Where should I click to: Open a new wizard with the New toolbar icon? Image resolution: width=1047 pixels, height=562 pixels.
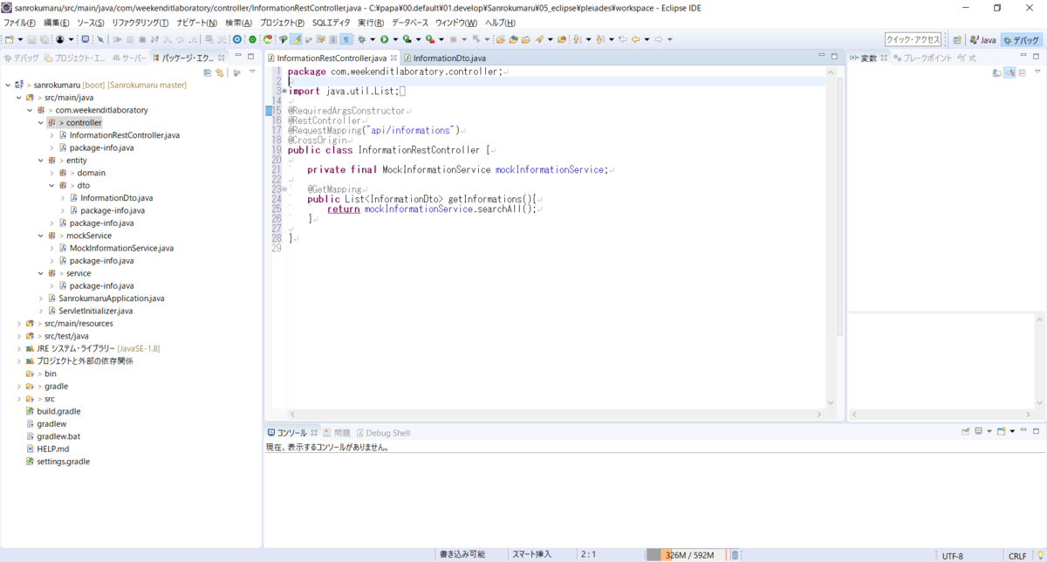pyautogui.click(x=7, y=38)
